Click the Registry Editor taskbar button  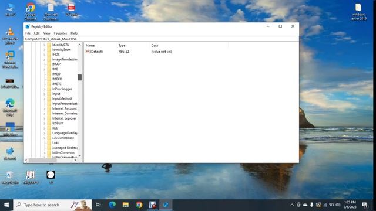click(166, 205)
